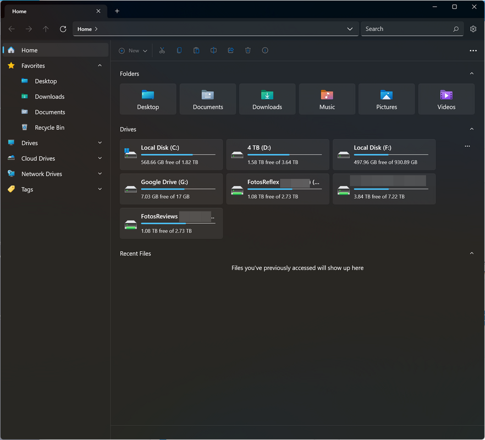Click the Network Drives sidebar label

tap(42, 174)
